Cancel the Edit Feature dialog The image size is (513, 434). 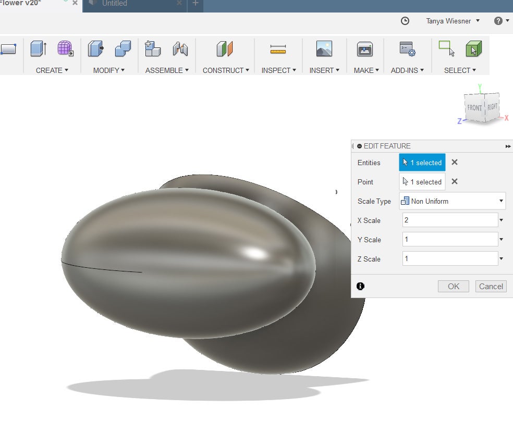click(491, 286)
